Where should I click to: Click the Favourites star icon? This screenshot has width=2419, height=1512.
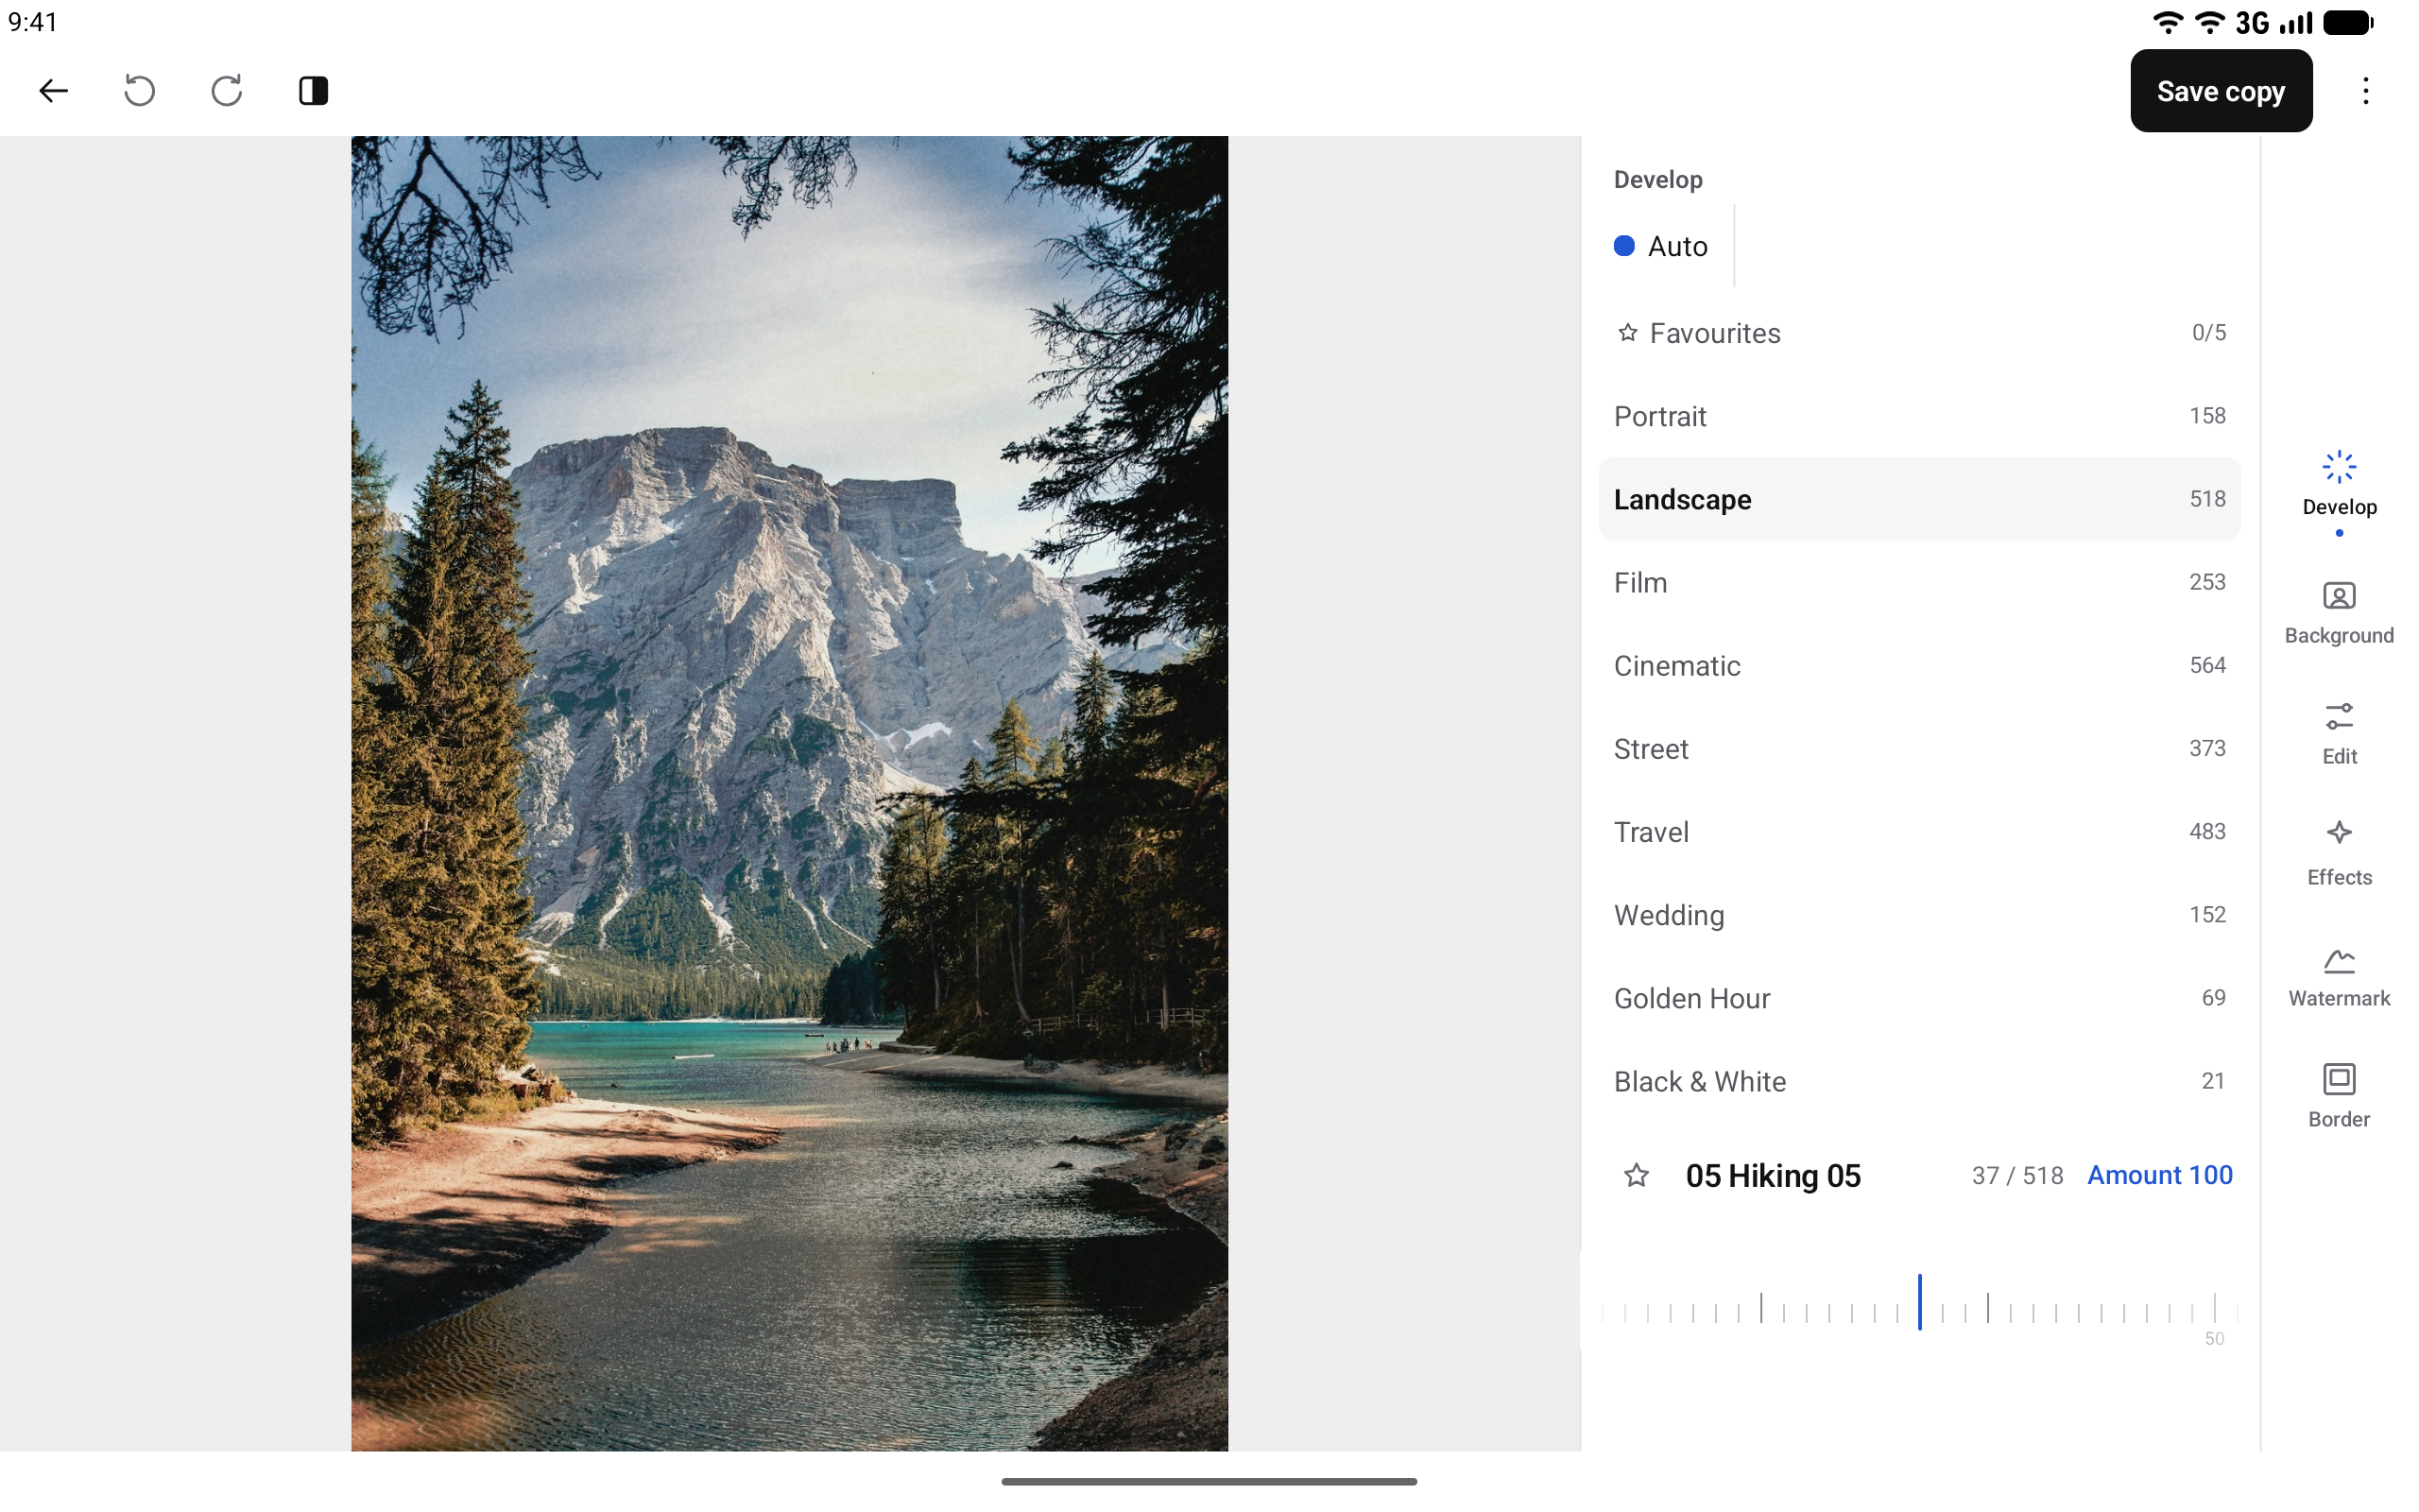tap(1627, 333)
